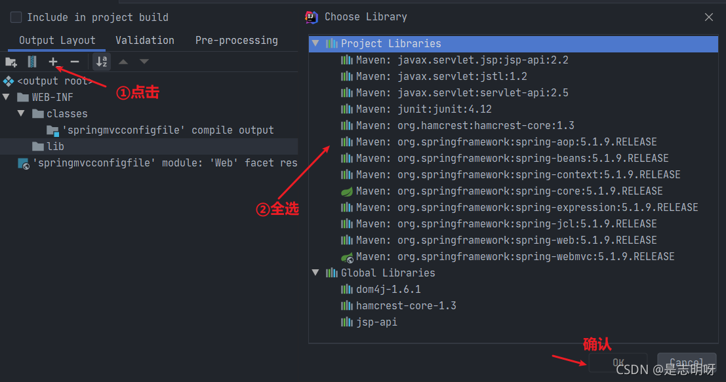726x382 pixels.
Task: Select the lib folder row
Action: 149,146
